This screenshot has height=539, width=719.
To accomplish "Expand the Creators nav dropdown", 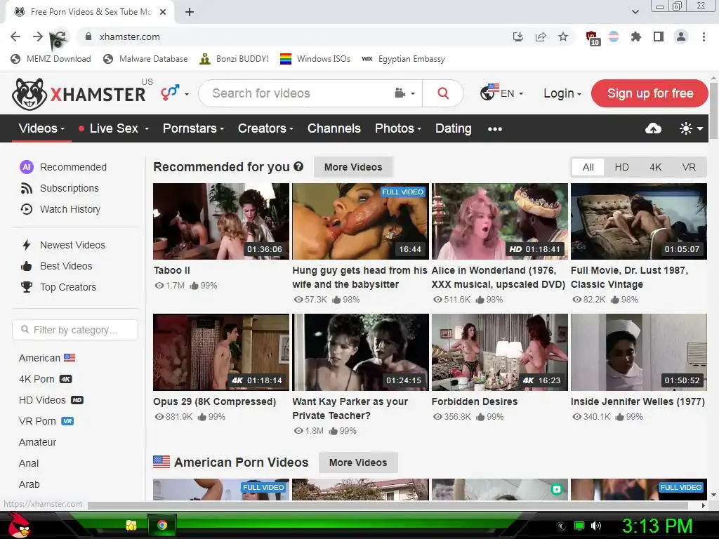I will click(x=265, y=128).
